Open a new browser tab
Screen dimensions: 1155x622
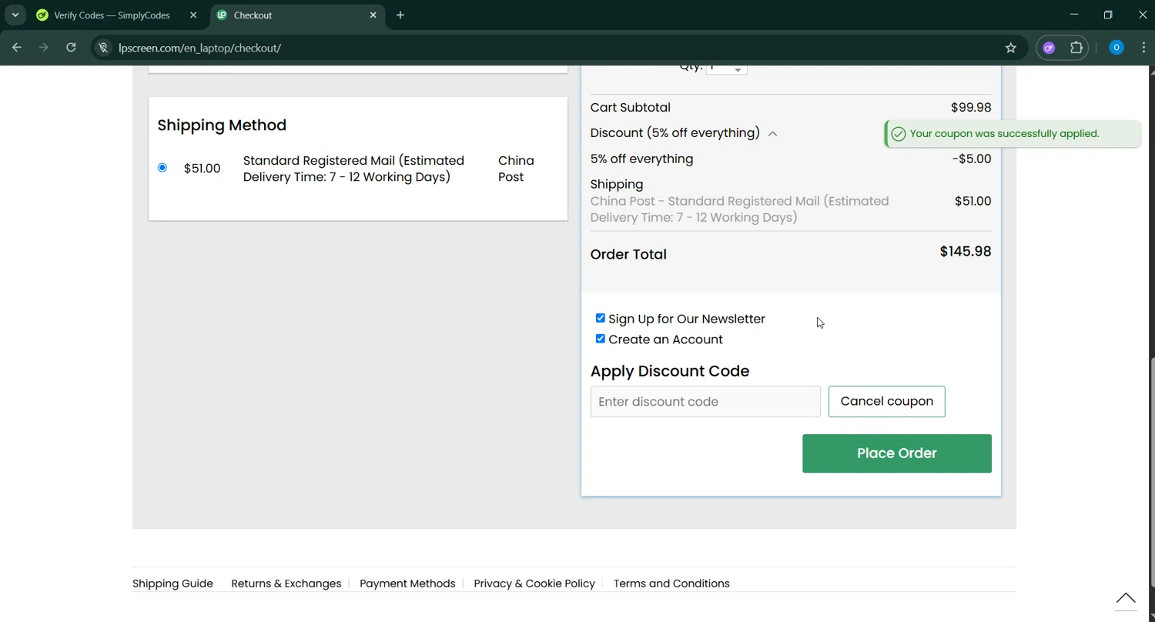point(400,15)
